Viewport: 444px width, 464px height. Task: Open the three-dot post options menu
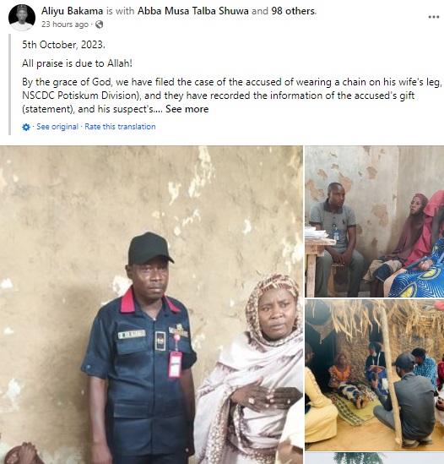click(x=434, y=17)
